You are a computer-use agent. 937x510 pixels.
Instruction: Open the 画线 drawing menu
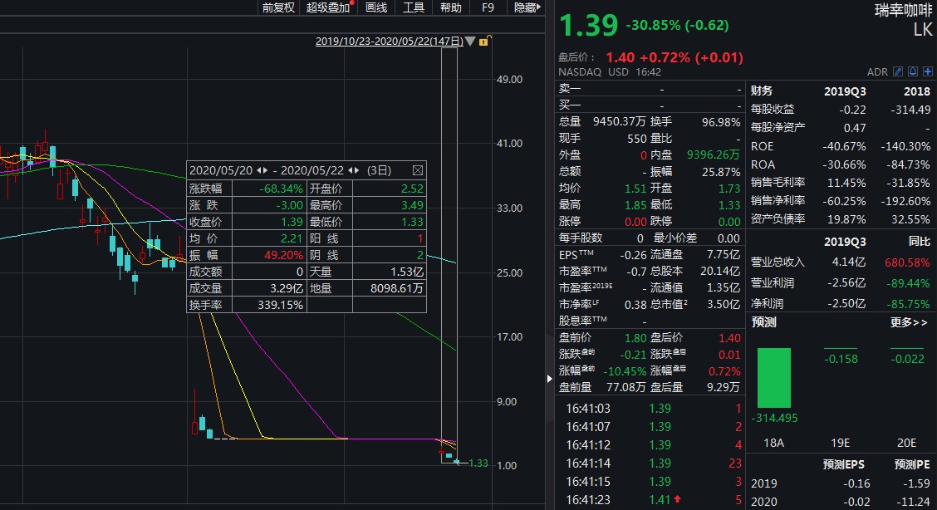(x=376, y=7)
